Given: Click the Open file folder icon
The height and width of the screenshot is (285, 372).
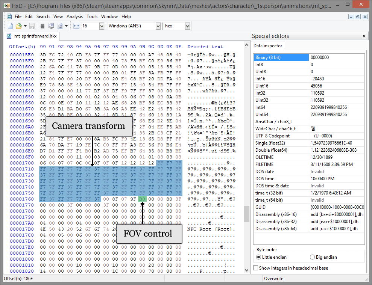Looking at the screenshot, I should point(18,26).
